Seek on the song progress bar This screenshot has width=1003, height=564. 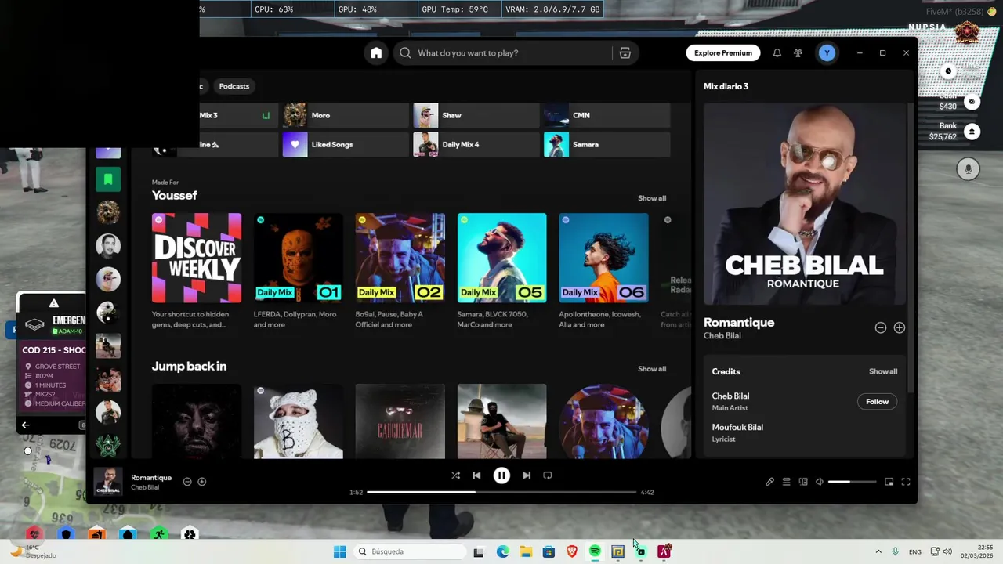501,492
